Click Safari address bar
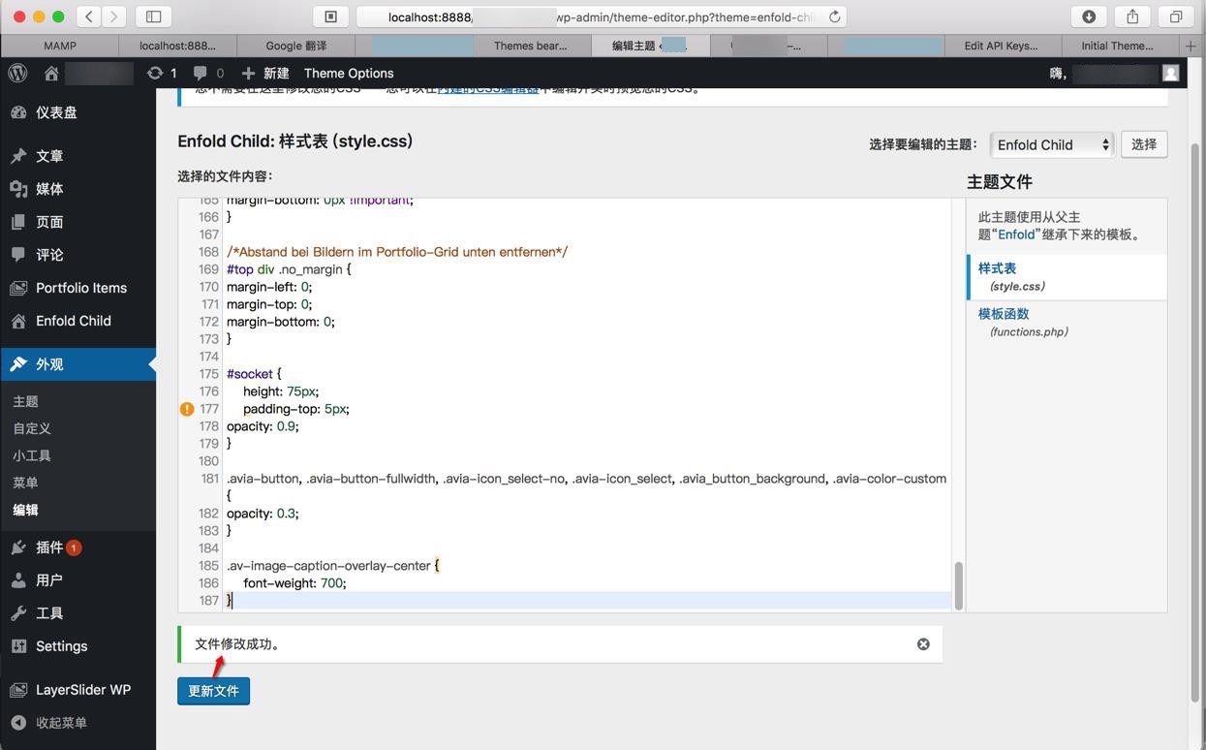 (601, 16)
